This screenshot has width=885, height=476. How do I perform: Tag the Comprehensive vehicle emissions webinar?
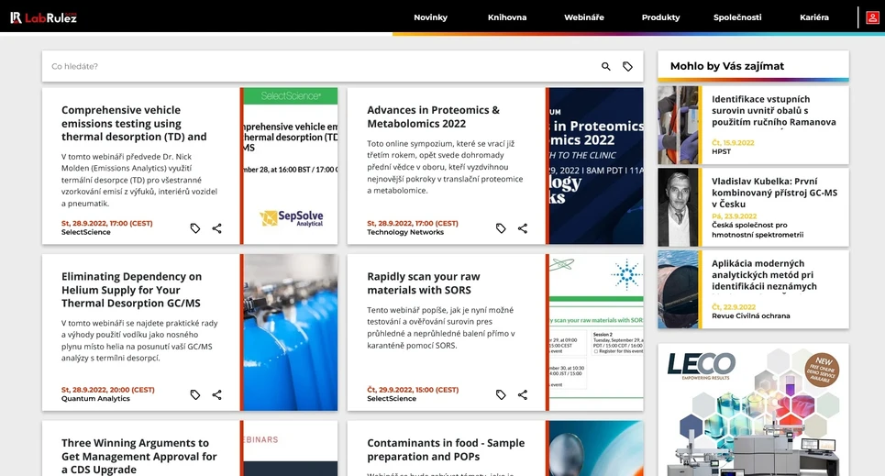coord(195,228)
